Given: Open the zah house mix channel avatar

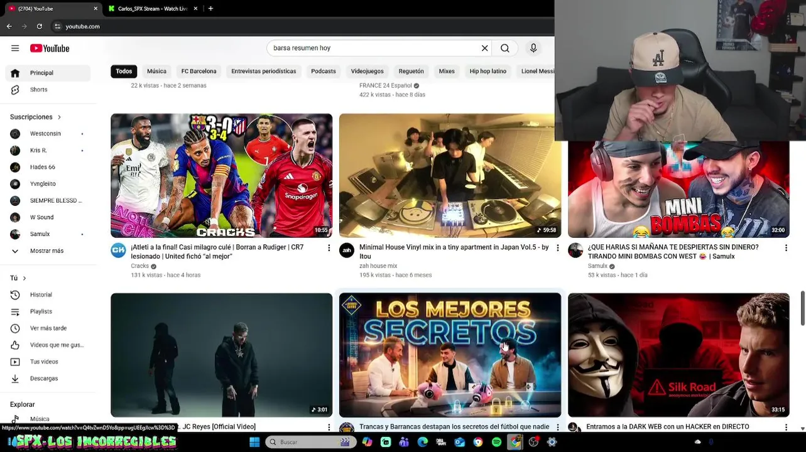Looking at the screenshot, I should tap(347, 251).
